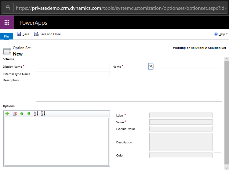Click the Color swatch box

tap(217, 155)
